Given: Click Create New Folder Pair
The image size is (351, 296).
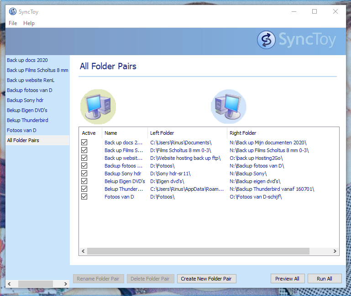Looking at the screenshot, I should (206, 279).
